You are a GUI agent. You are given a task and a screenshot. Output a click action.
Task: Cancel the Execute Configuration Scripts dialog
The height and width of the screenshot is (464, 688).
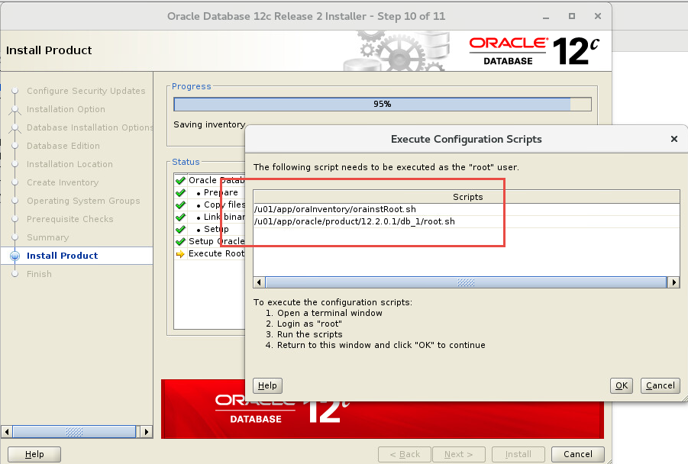tap(660, 385)
